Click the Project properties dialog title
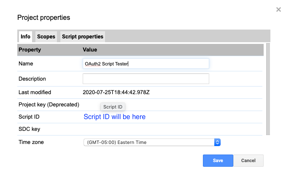 click(x=43, y=17)
